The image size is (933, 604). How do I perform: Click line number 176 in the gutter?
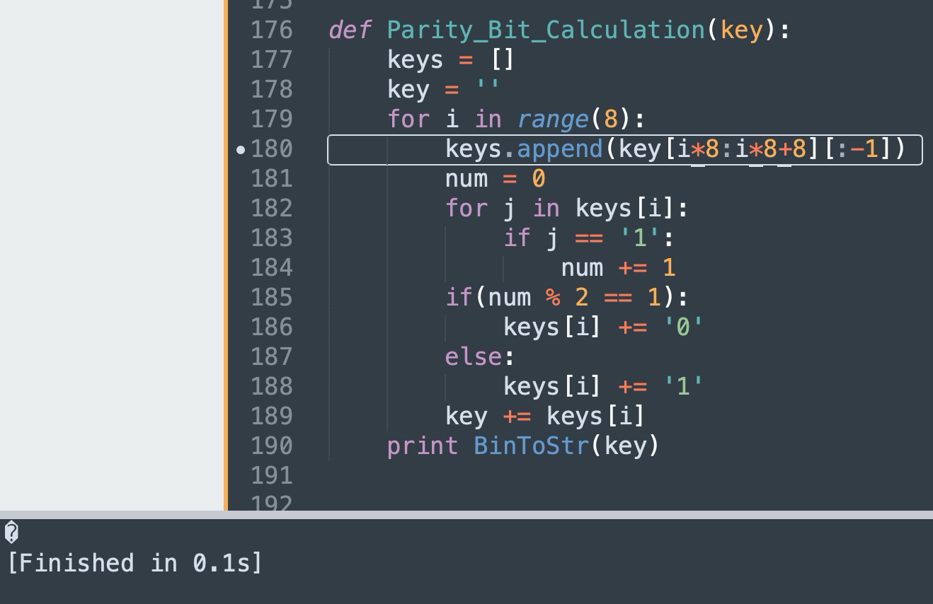tap(272, 30)
